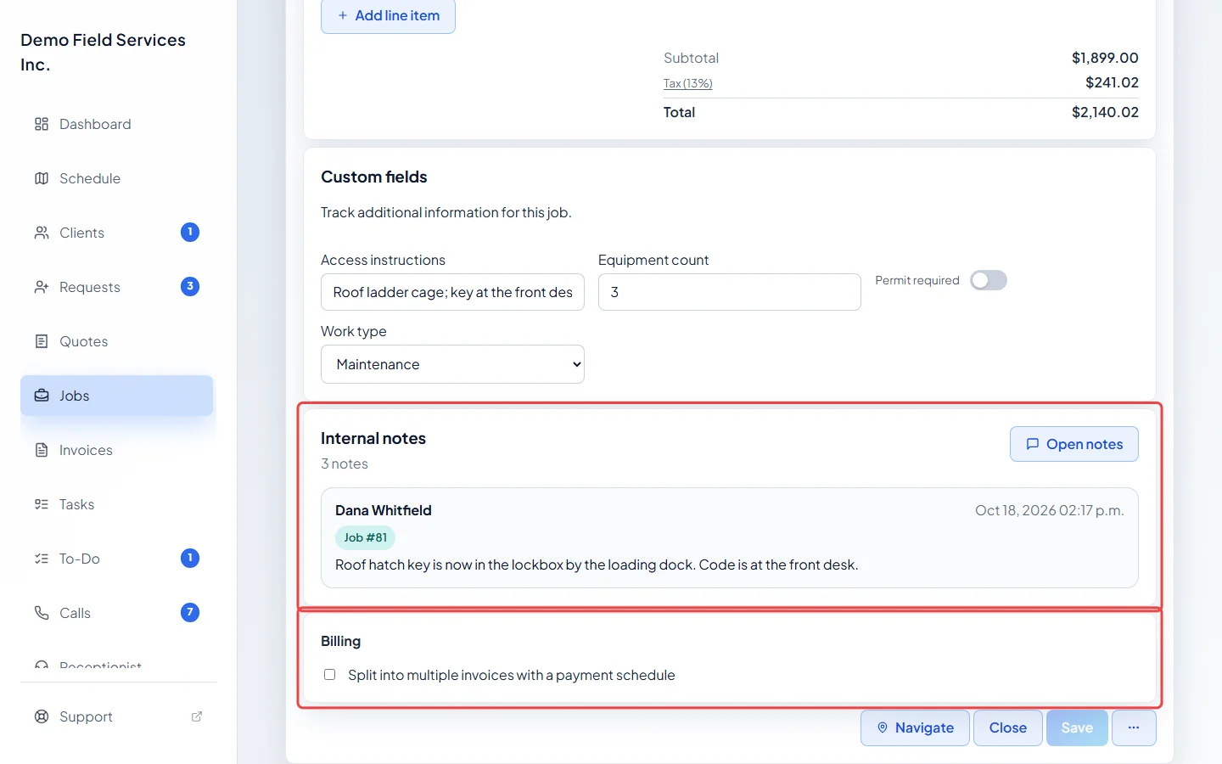Click the note timestamp Oct 18, 2026
Screen dimensions: 1222x764
click(1050, 510)
